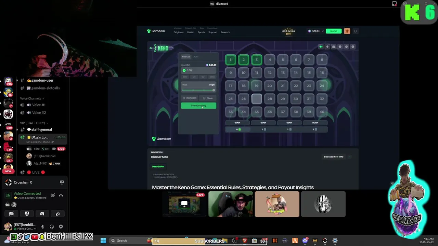
Task: Deselect Keno number 3 tile
Action: [x=257, y=60]
